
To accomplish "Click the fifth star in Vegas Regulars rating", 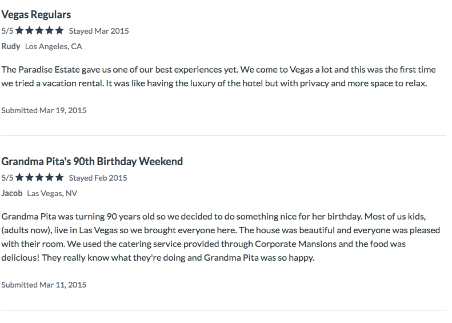I will pos(59,30).
